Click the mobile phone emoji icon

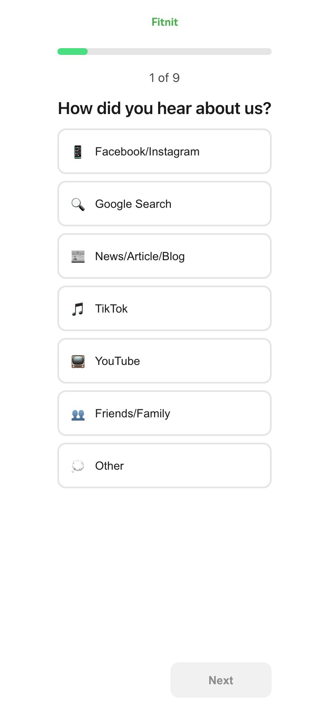pyautogui.click(x=78, y=152)
